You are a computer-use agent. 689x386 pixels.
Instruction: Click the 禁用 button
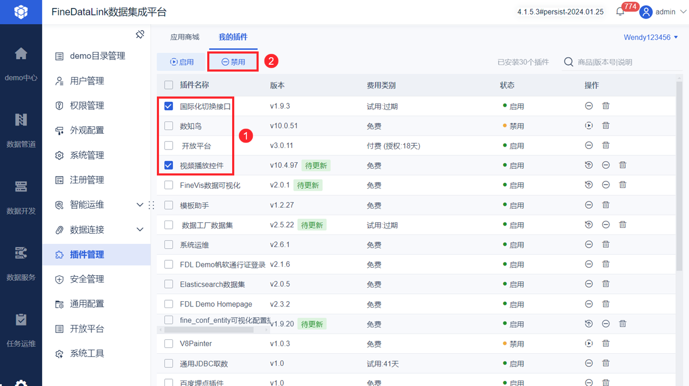click(x=233, y=62)
